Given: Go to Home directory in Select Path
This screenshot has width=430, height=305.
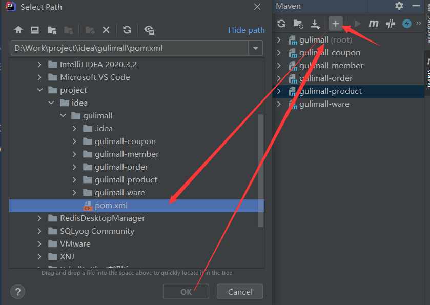Looking at the screenshot, I should coord(18,30).
